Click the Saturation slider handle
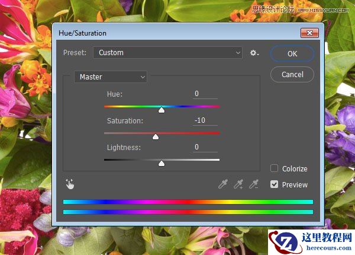Viewport: 355px width, 255px height. [x=156, y=137]
